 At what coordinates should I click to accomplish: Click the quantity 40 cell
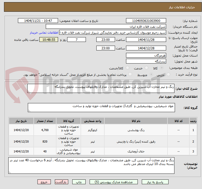45,151
